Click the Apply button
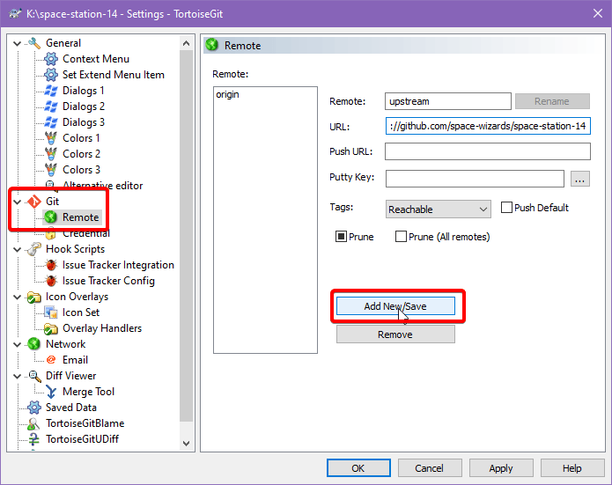This screenshot has height=485, width=612. (x=501, y=467)
